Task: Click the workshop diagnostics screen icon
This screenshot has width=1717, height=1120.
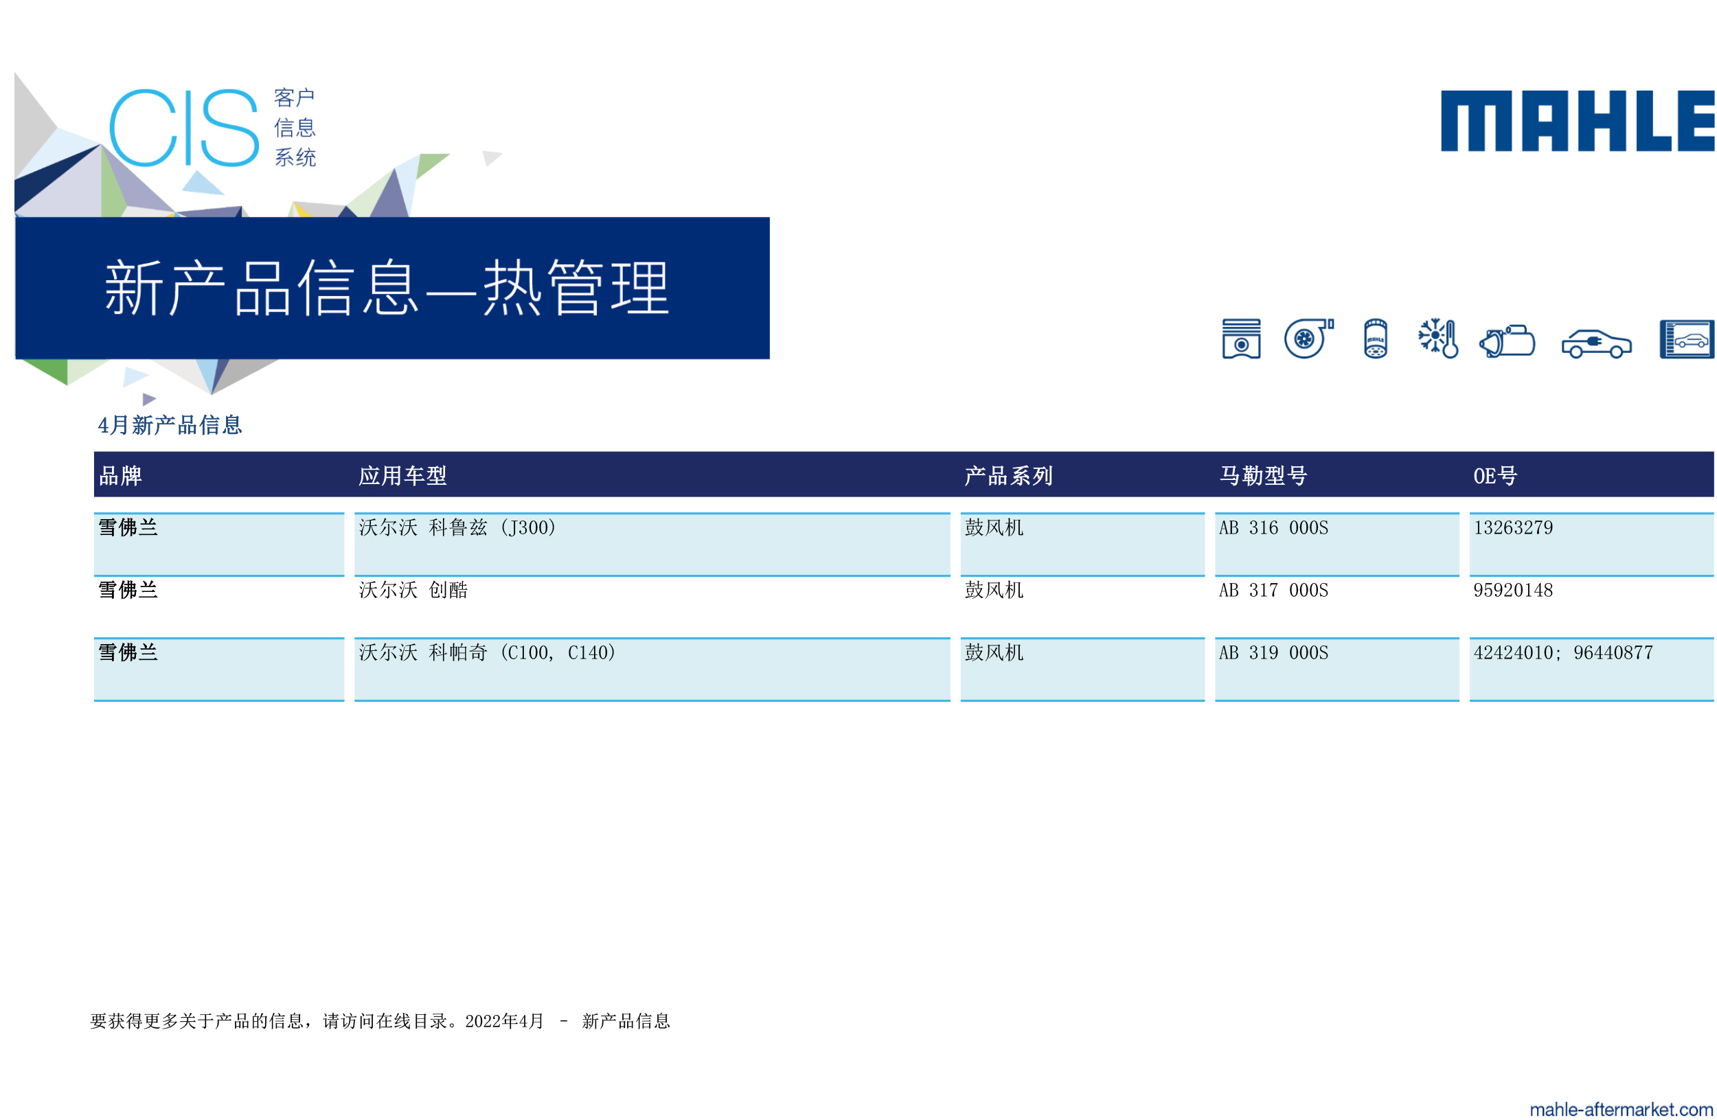Action: pos(1686,339)
